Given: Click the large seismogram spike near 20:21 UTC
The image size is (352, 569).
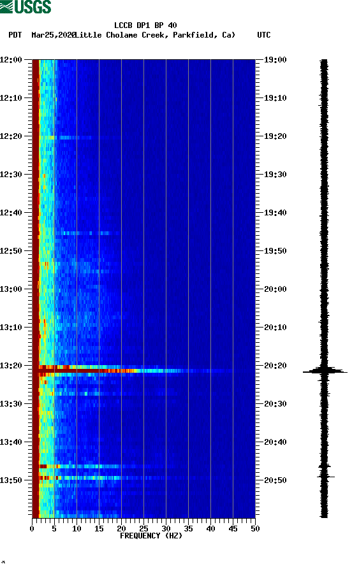Looking at the screenshot, I should coord(325,371).
